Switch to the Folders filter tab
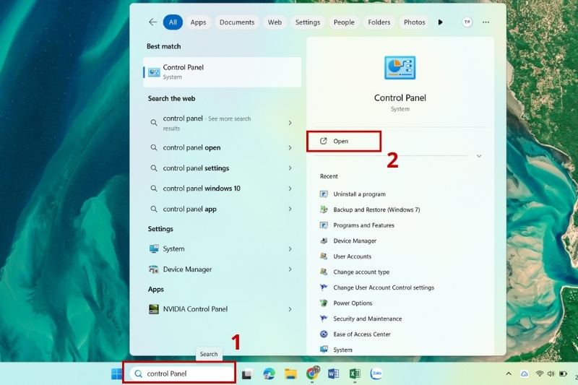 (x=379, y=22)
